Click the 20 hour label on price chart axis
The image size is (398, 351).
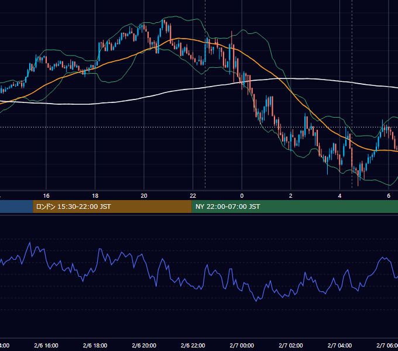[144, 196]
